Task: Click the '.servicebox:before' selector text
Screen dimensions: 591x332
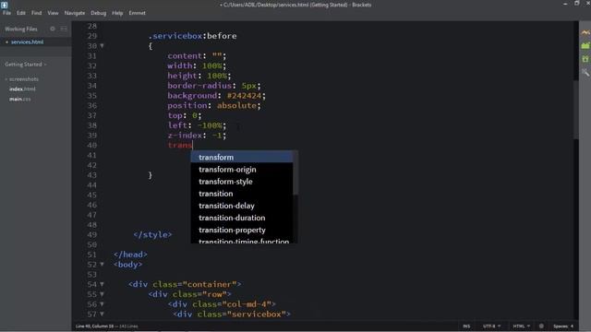Action: [x=192, y=36]
